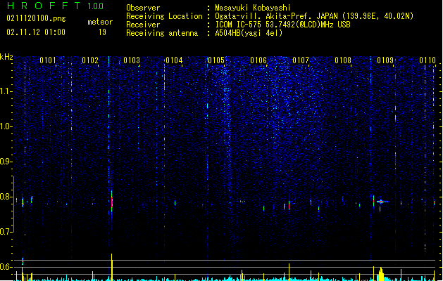Select the Ogata-vill. Akita-Pref. JAPAN location text
The width and height of the screenshot is (443, 281).
(314, 16)
